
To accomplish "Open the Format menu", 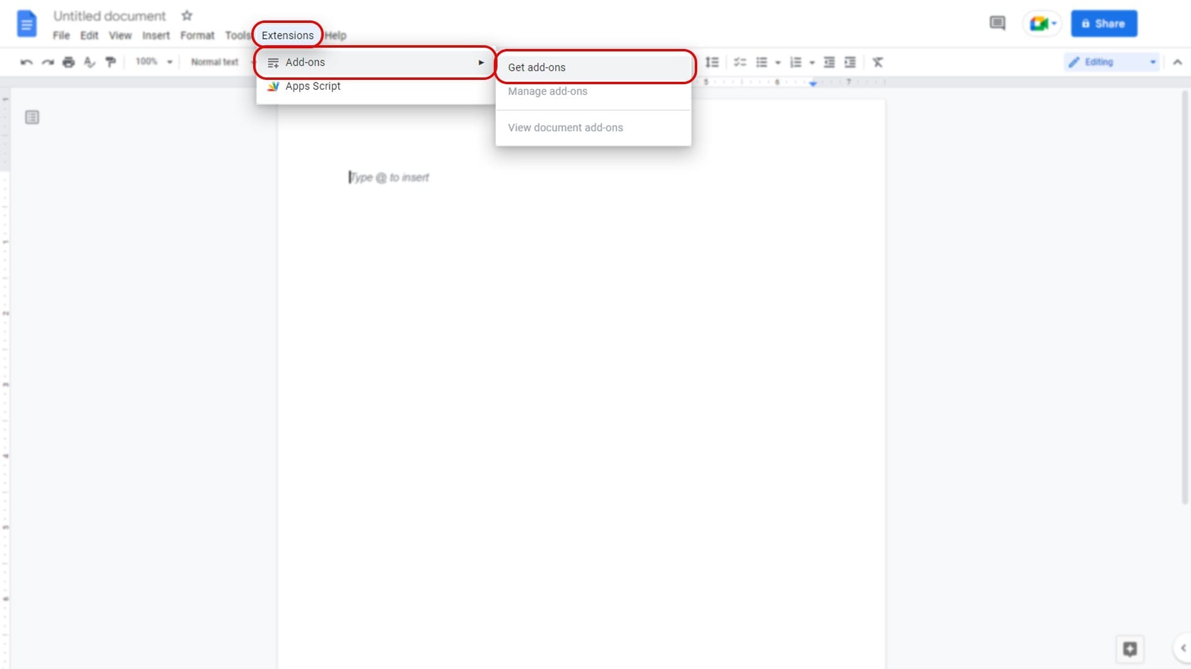I will [197, 35].
